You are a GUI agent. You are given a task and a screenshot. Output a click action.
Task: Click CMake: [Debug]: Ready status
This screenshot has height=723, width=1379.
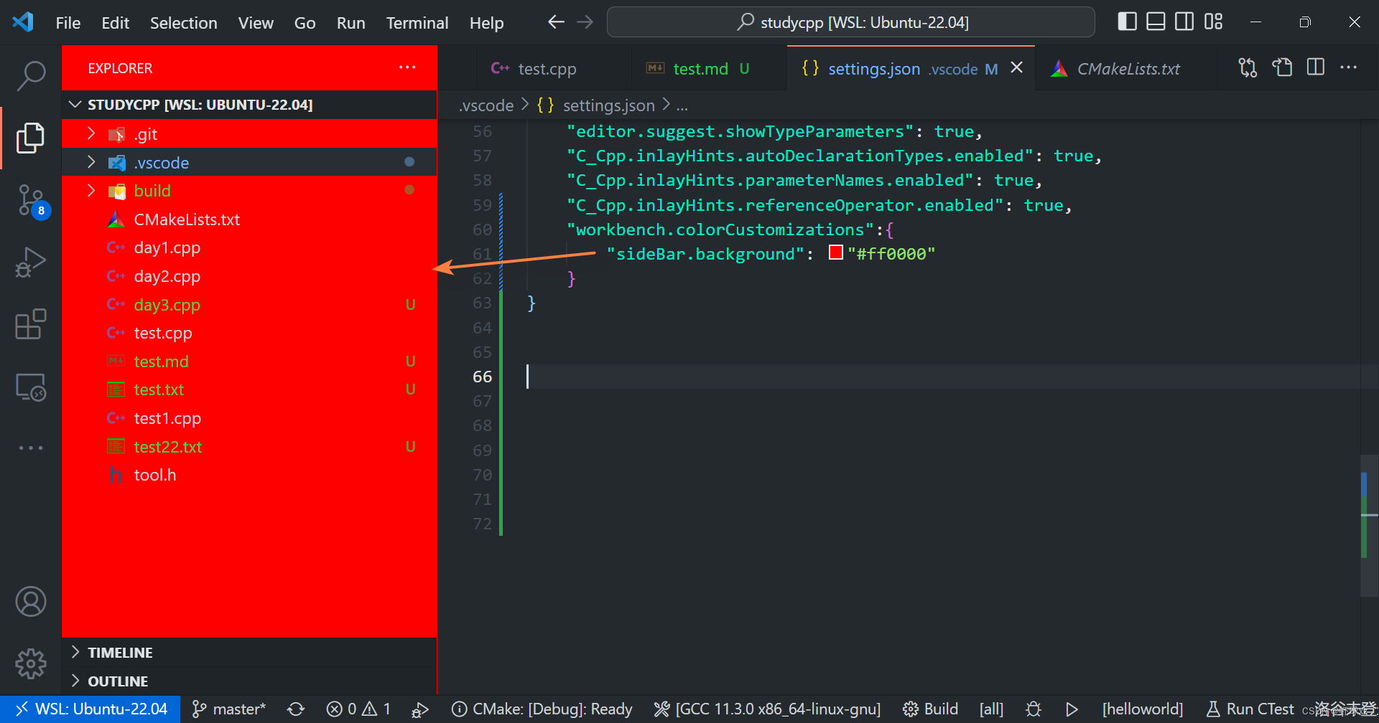pos(542,709)
